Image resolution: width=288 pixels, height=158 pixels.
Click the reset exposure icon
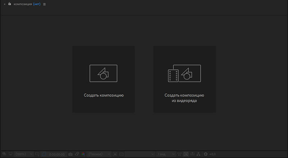pyautogui.click(x=206, y=154)
